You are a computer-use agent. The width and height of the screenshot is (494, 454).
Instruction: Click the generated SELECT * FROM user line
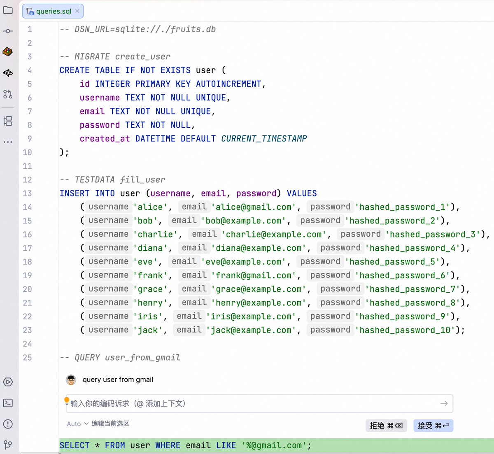[x=185, y=445]
